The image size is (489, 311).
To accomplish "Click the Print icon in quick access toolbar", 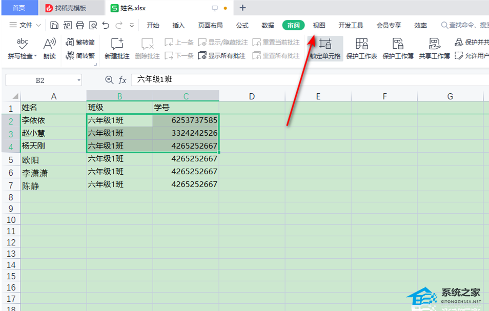I will pos(80,25).
